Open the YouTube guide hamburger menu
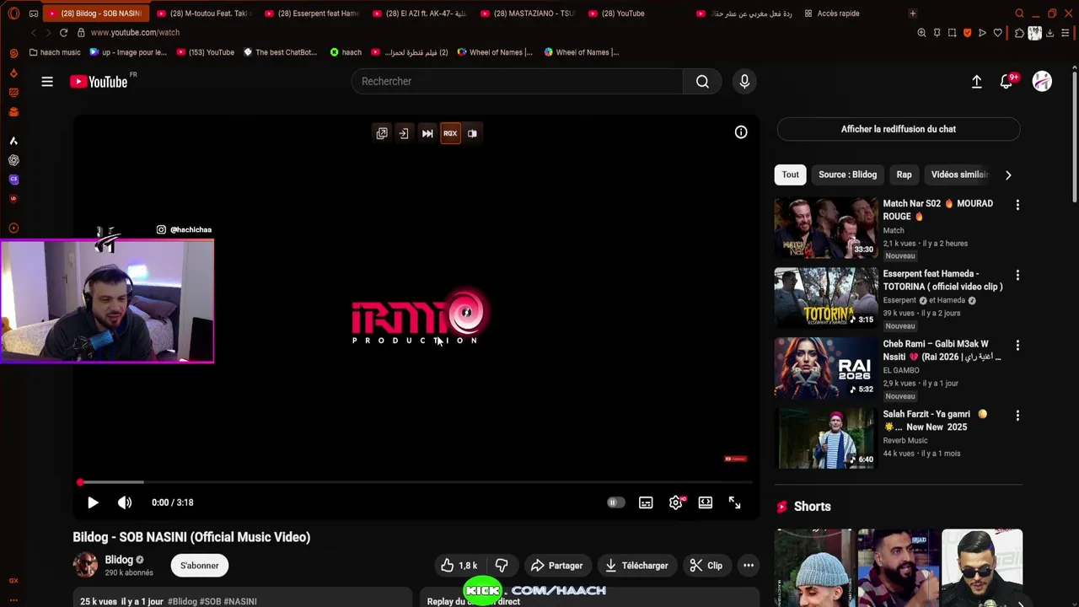The width and height of the screenshot is (1079, 607). point(47,82)
